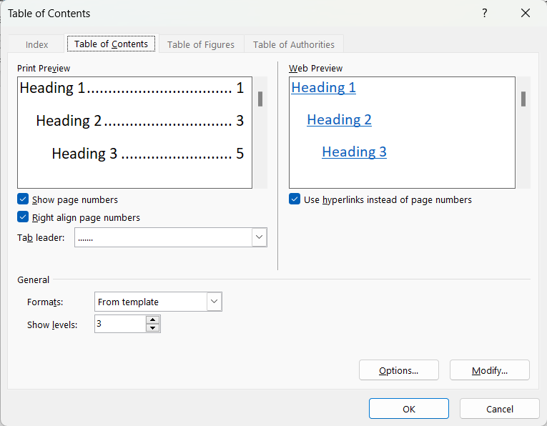Click the Print Preview scrollbar thumb
547x426 pixels.
point(260,99)
